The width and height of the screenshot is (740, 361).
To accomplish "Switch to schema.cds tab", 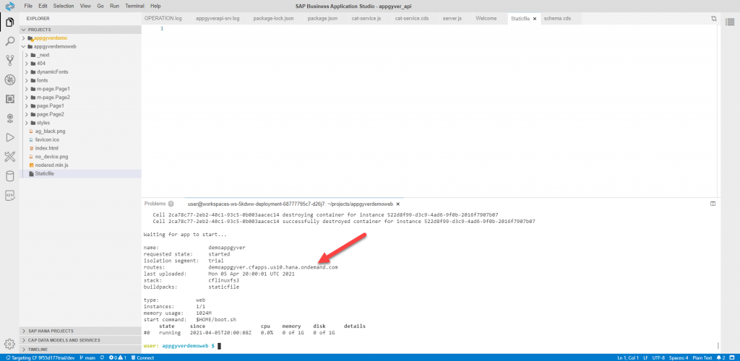I will (x=557, y=18).
